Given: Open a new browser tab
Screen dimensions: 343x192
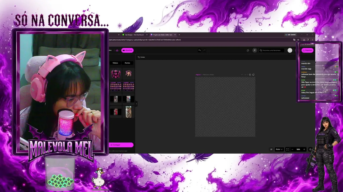Looking at the screenshot, I should tap(179, 35).
